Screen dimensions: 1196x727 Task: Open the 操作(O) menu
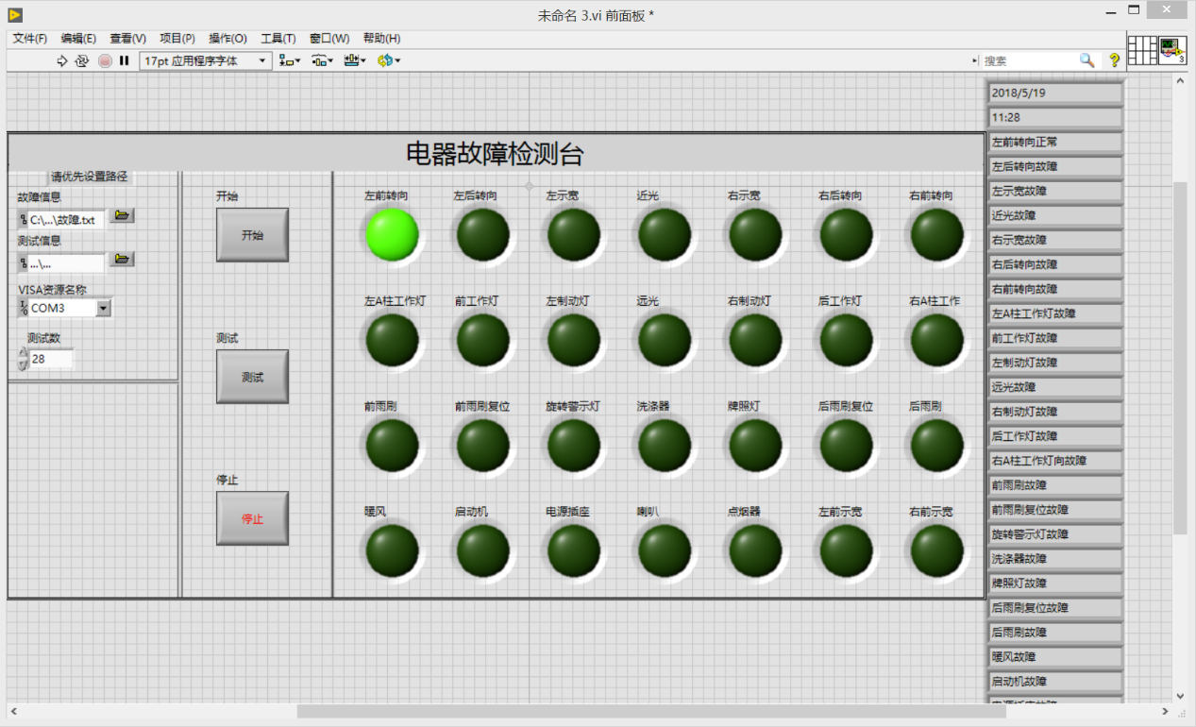coord(227,39)
